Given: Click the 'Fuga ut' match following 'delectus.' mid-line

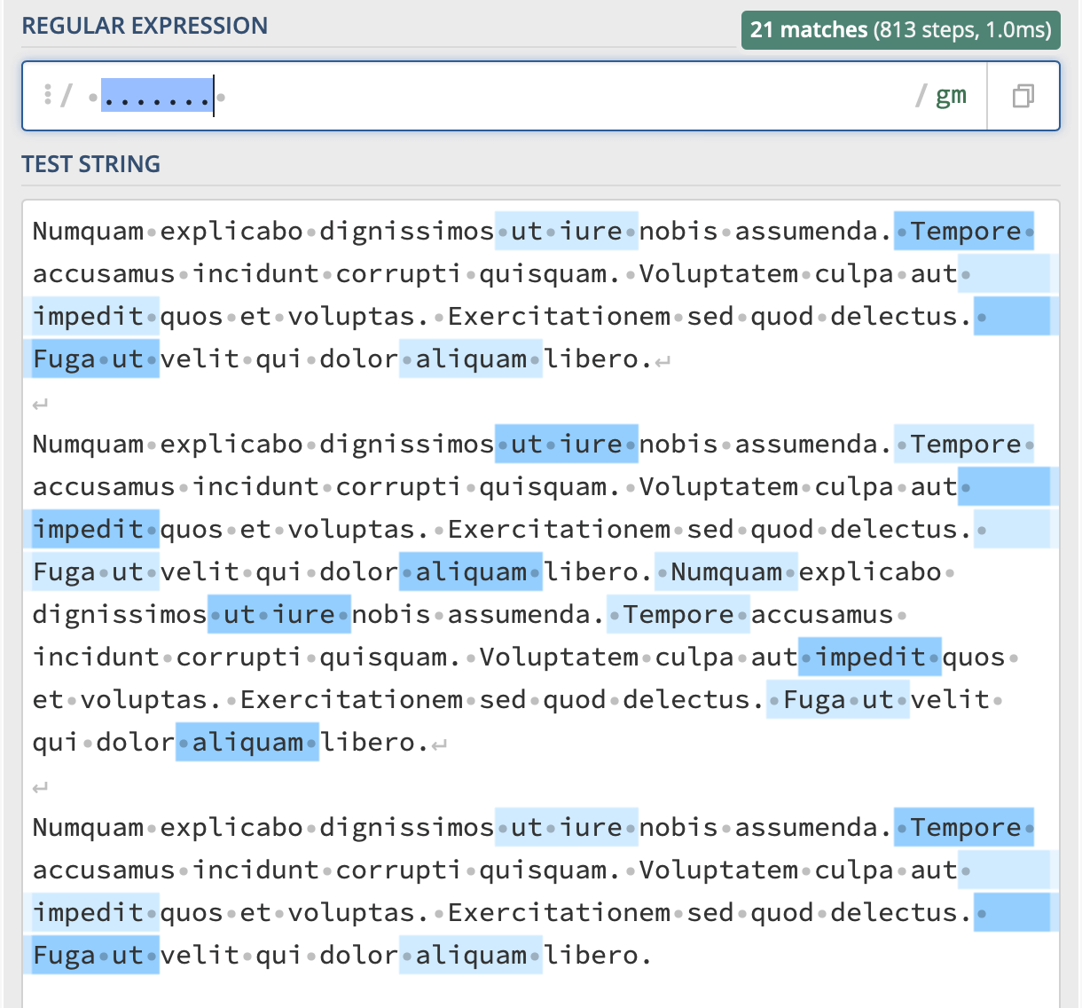Looking at the screenshot, I should (x=838, y=700).
